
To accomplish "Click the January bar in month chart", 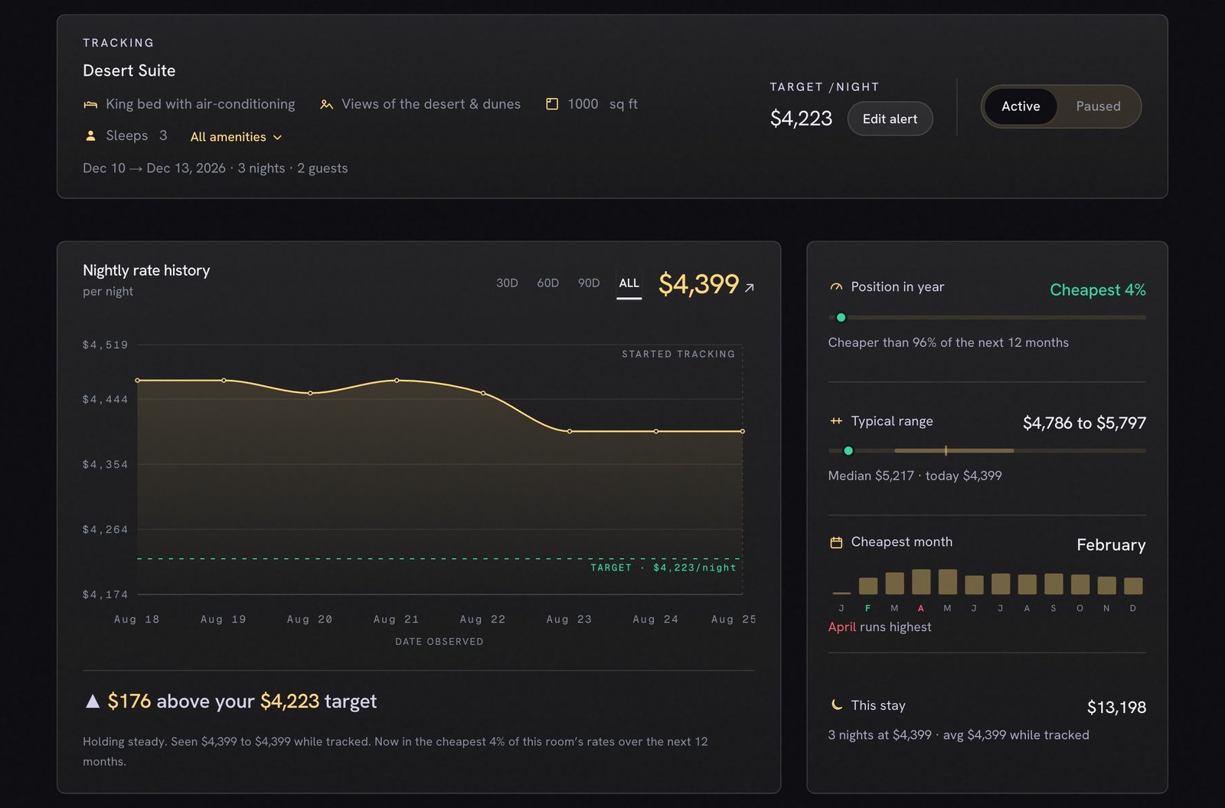I will pyautogui.click(x=841, y=593).
